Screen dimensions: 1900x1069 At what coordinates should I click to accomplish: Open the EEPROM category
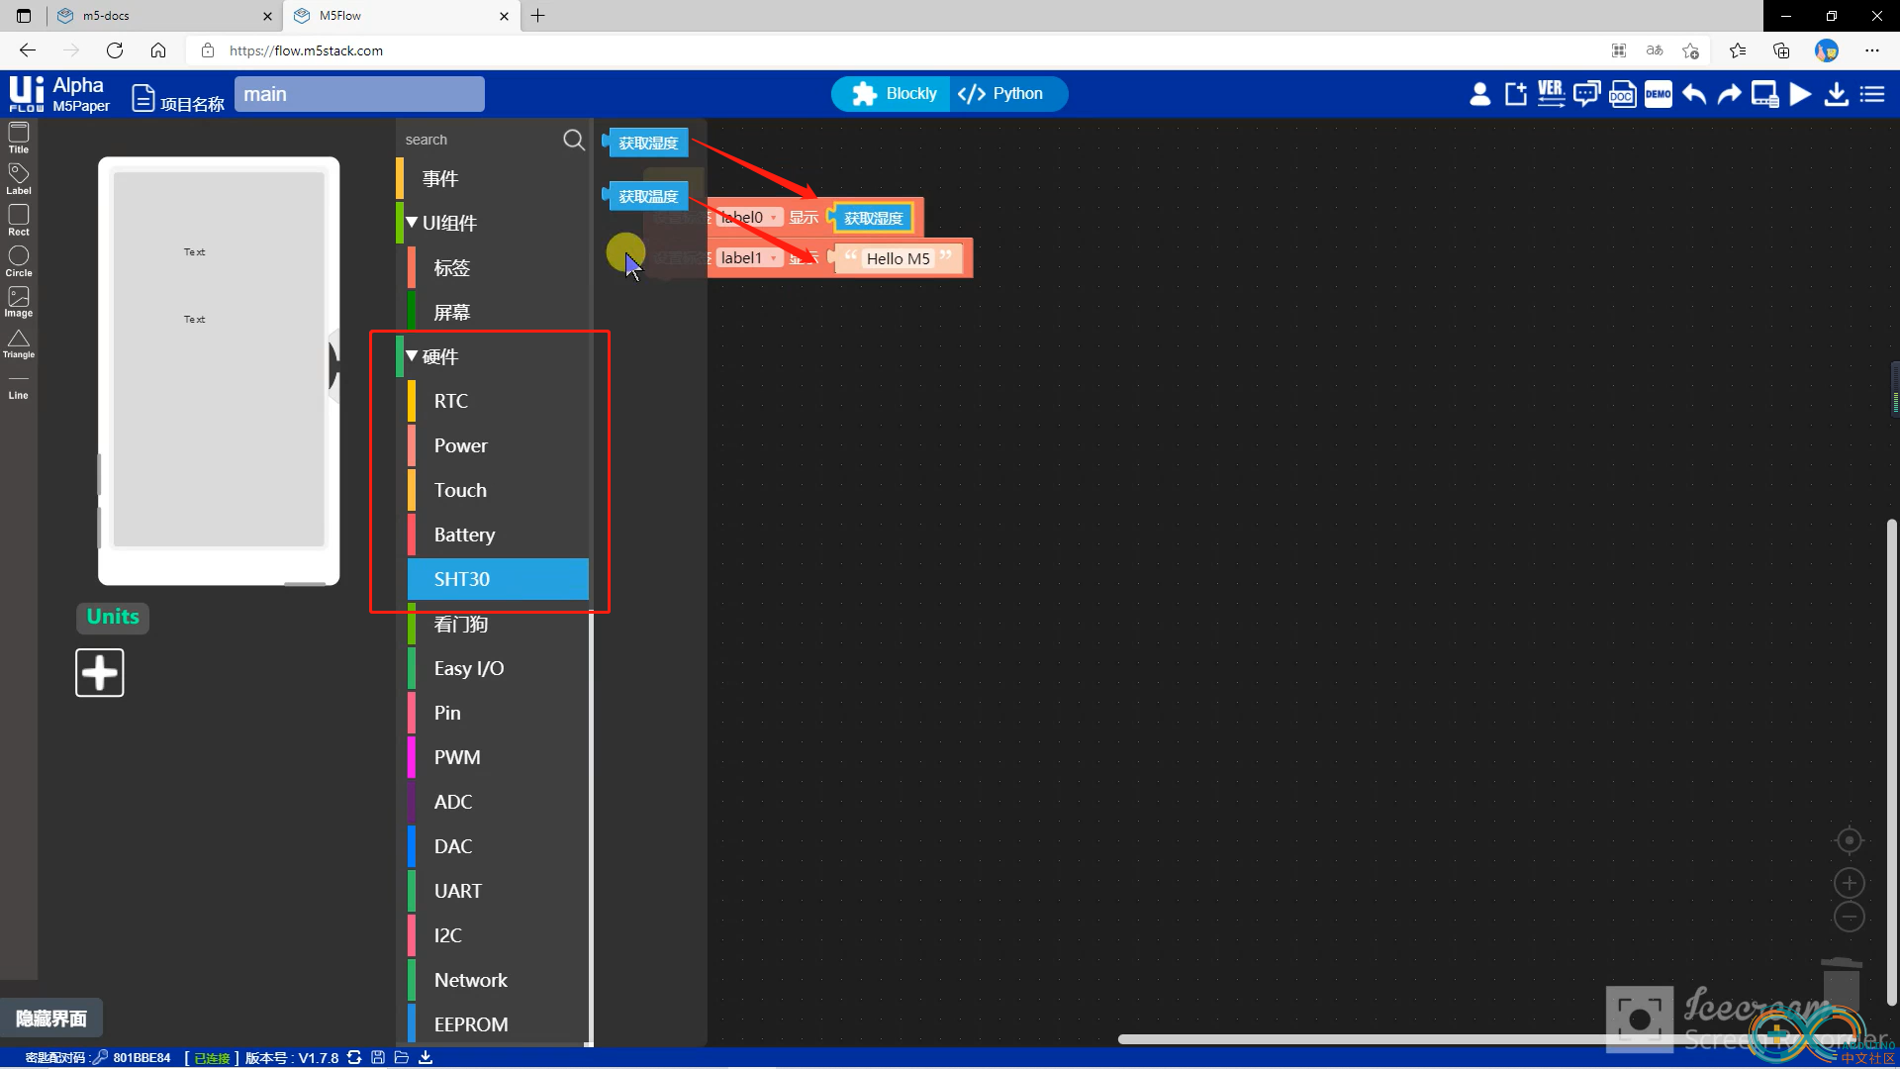coord(499,1024)
